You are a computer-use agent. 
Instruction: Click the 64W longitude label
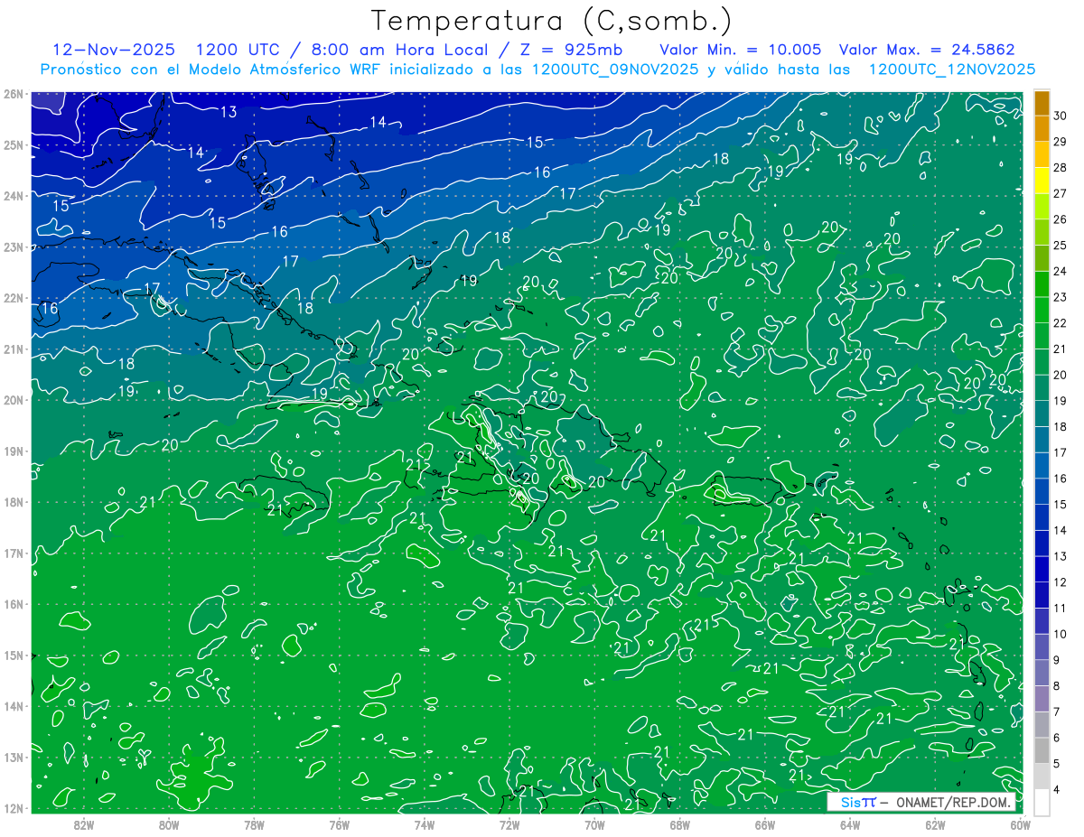pos(850,824)
